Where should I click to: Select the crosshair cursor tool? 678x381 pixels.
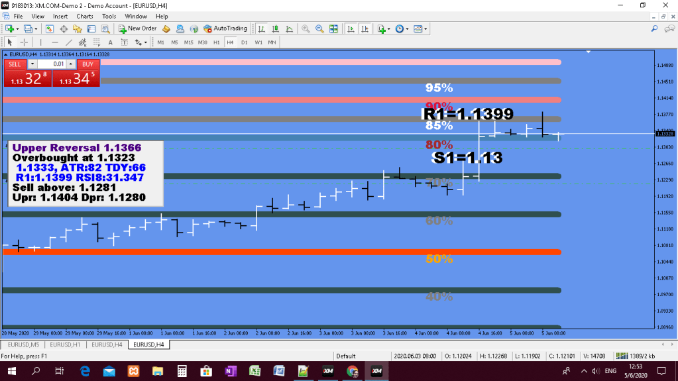pyautogui.click(x=23, y=42)
